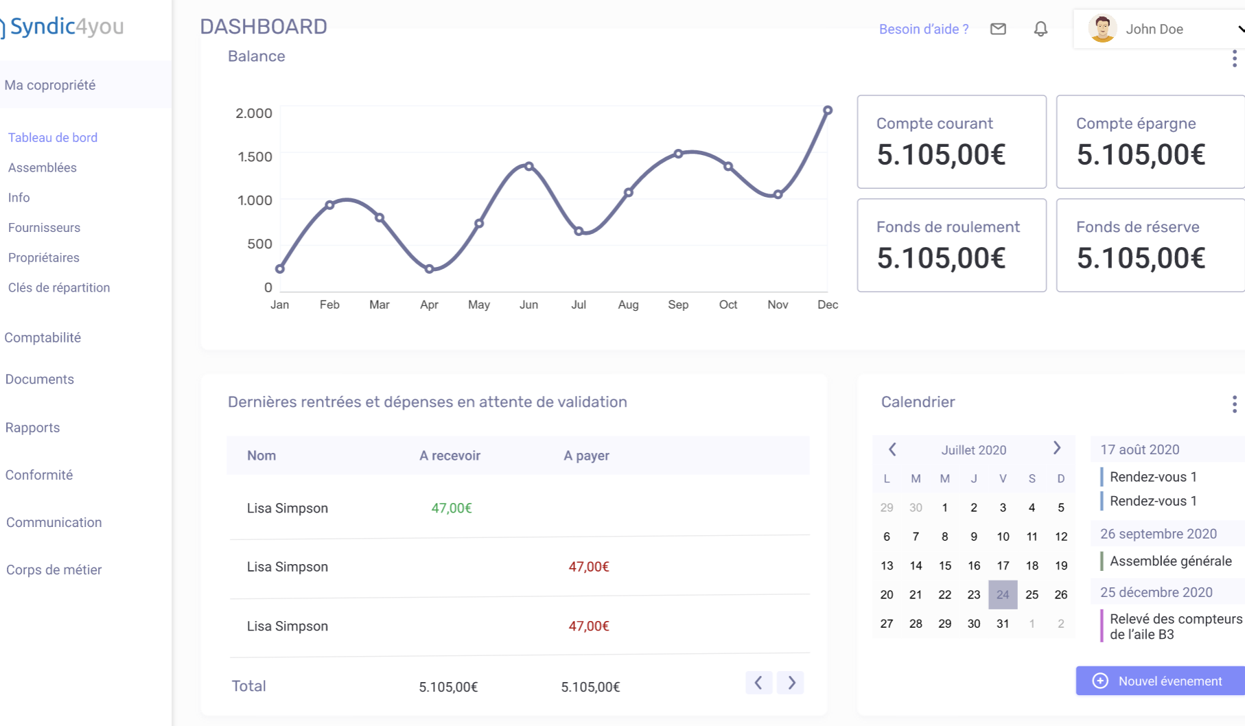Click A payer column header
Viewport: 1245px width, 726px height.
pyautogui.click(x=586, y=456)
